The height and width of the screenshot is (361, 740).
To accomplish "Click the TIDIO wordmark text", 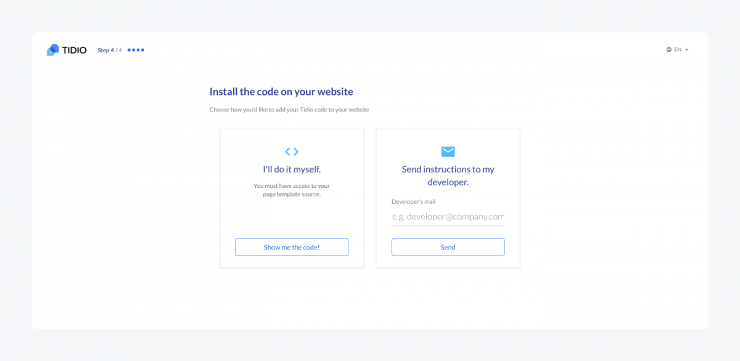I will [x=75, y=50].
